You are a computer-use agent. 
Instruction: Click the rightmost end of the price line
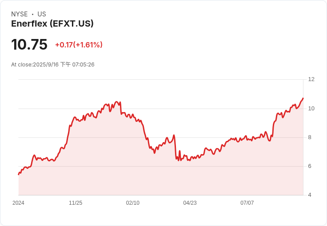pyautogui.click(x=303, y=98)
